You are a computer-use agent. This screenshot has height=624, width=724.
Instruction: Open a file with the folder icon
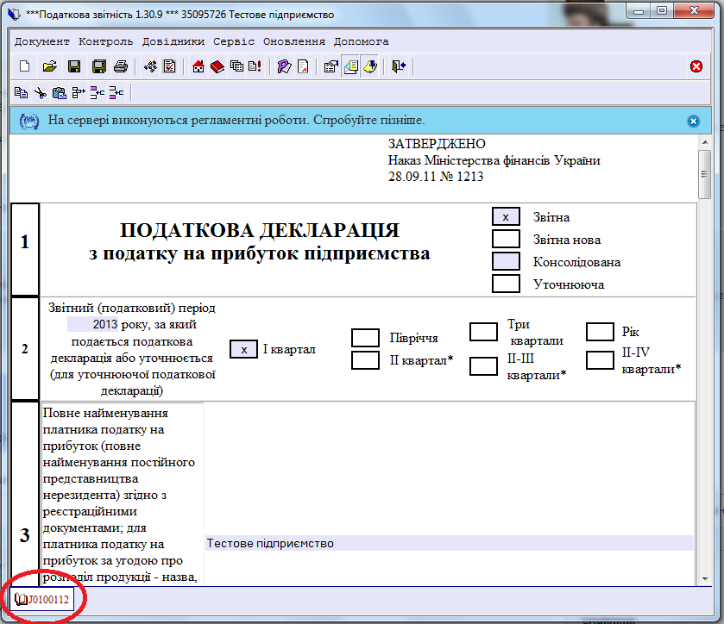point(49,66)
